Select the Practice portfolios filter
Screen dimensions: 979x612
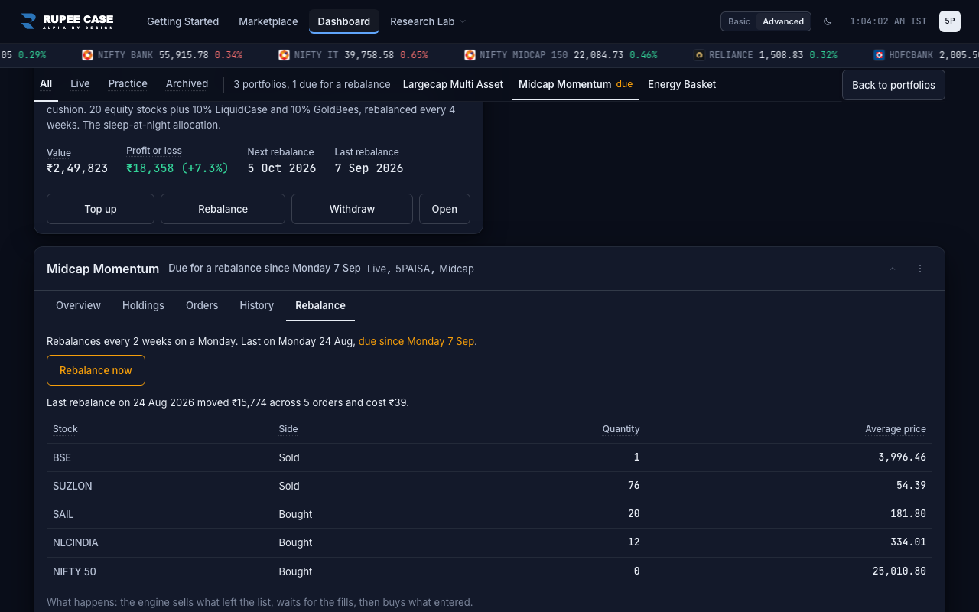point(128,84)
